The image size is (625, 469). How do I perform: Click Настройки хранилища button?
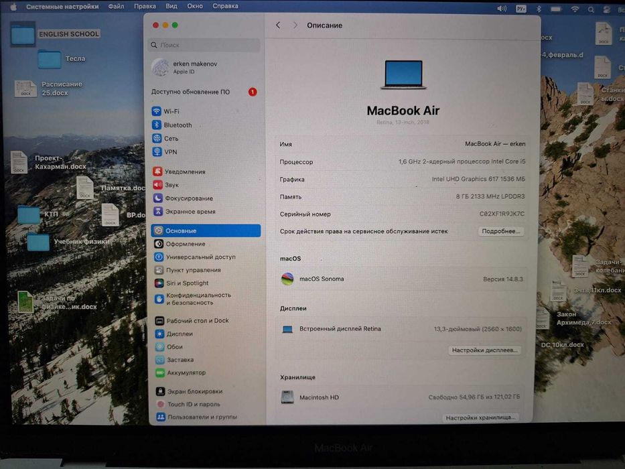click(480, 417)
